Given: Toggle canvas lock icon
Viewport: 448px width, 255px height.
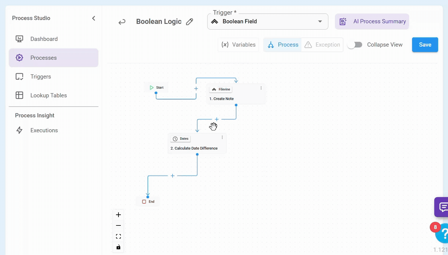Looking at the screenshot, I should (118, 247).
